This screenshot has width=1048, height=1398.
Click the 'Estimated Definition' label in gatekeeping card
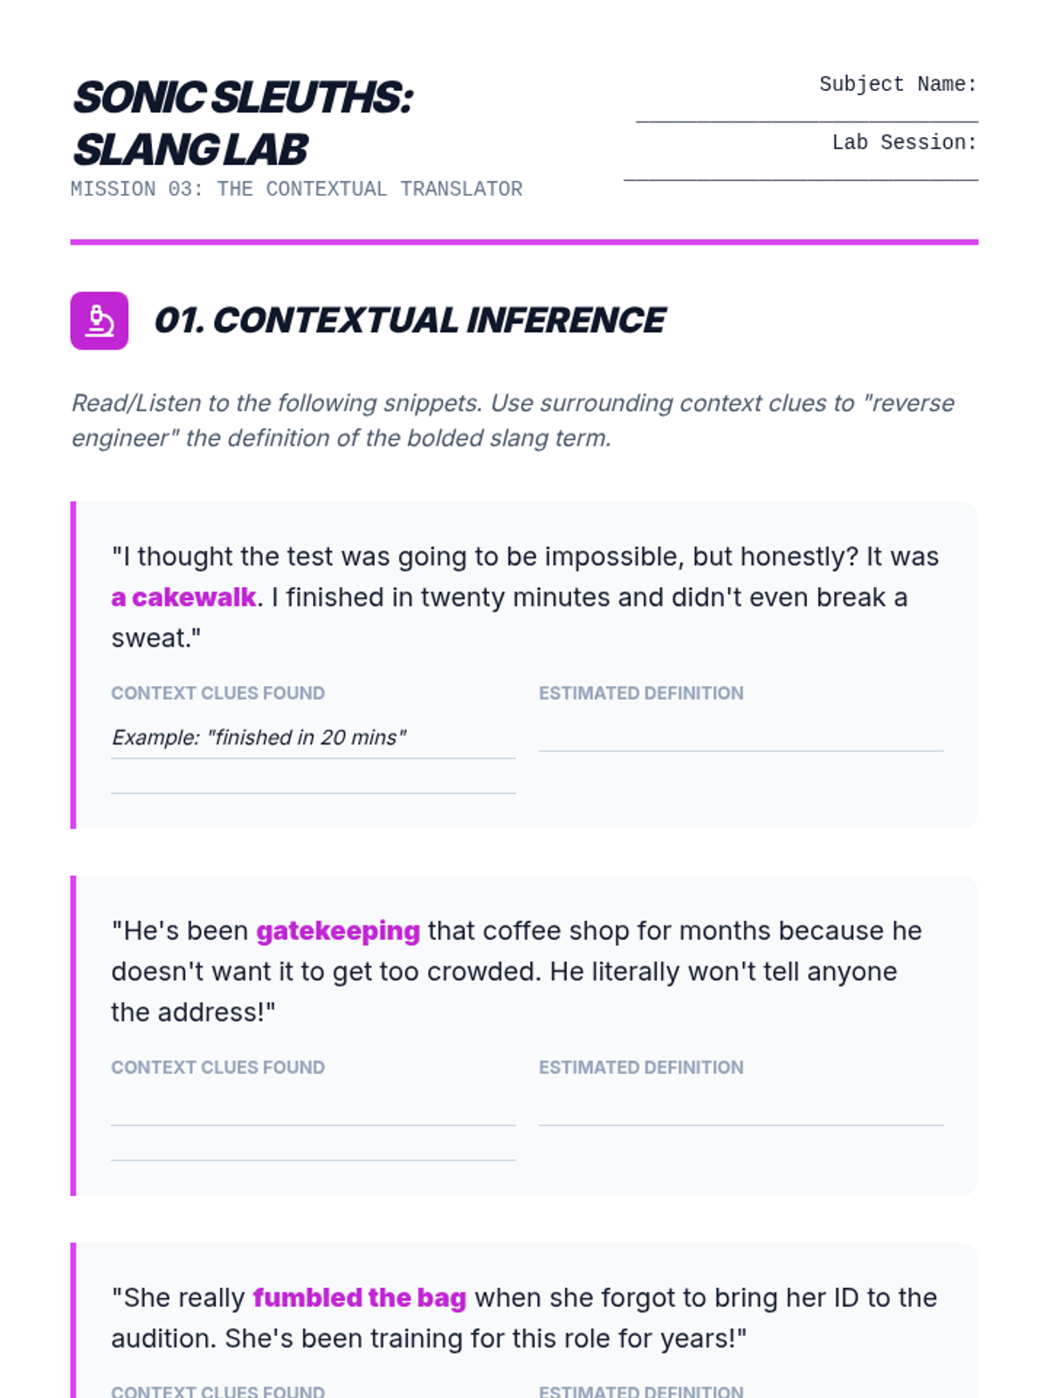point(641,1067)
